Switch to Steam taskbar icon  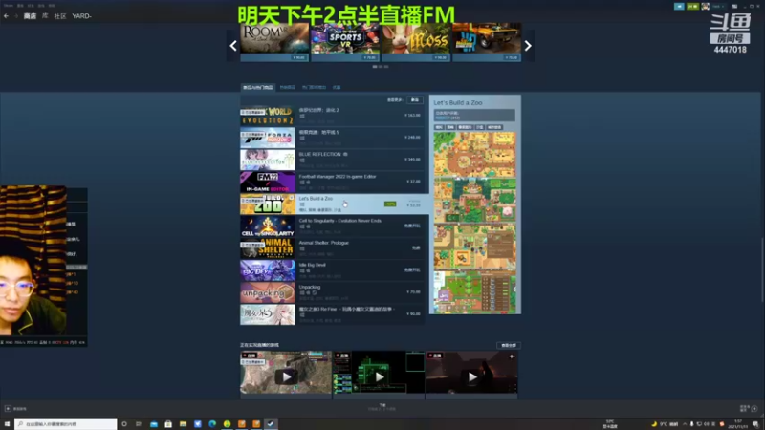click(x=271, y=424)
